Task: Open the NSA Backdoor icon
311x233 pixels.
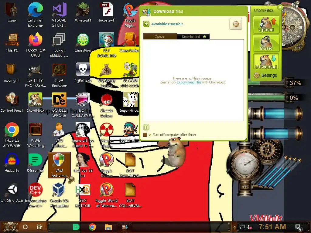Action: pos(59,75)
